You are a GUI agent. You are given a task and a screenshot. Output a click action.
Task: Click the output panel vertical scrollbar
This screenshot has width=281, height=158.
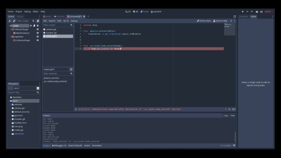click(235, 137)
